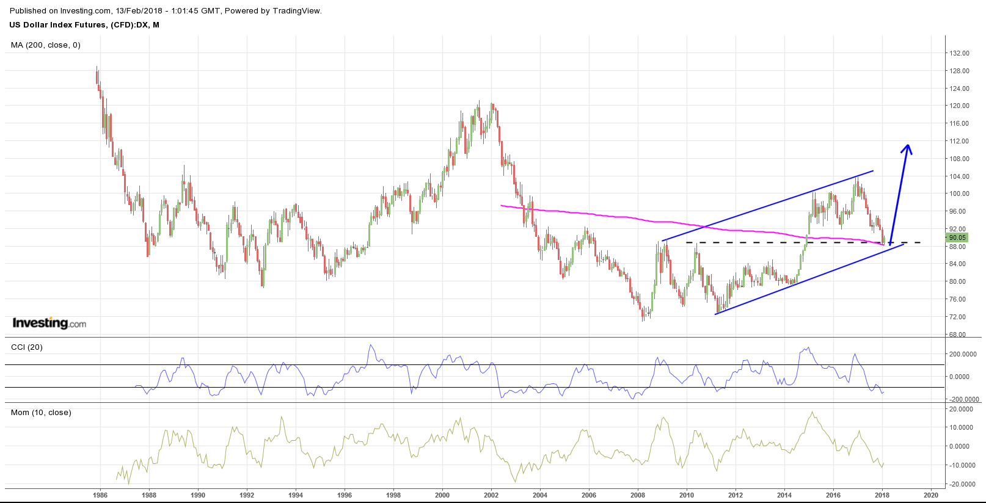Click the 1996 label on the time axis
The width and height of the screenshot is (986, 503).
pyautogui.click(x=345, y=495)
